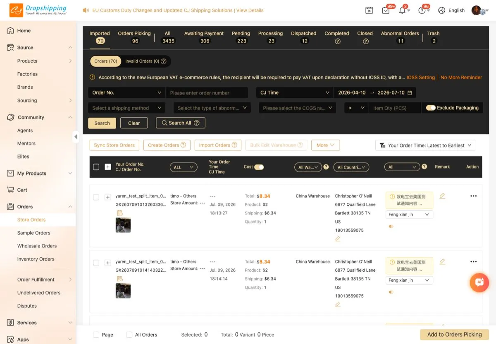The image size is (496, 344).
Task: Open the notifications bell icon
Action: pyautogui.click(x=402, y=10)
